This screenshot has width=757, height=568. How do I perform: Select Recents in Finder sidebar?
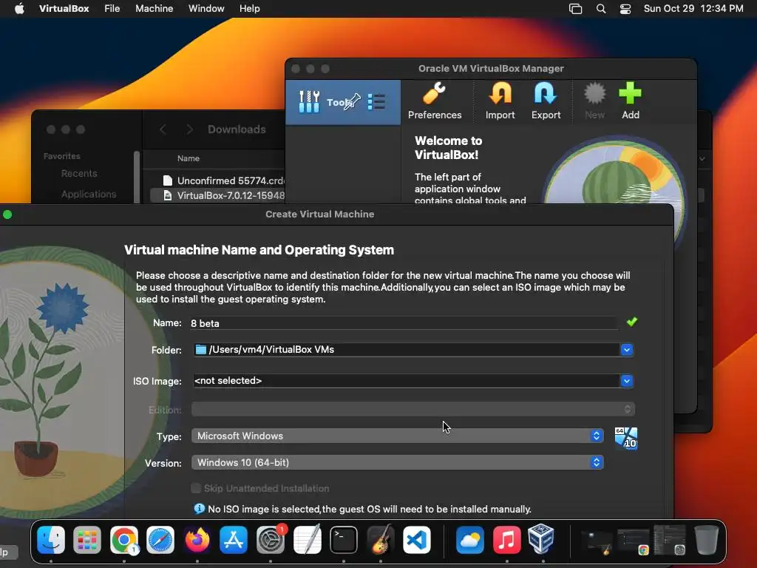coord(78,173)
